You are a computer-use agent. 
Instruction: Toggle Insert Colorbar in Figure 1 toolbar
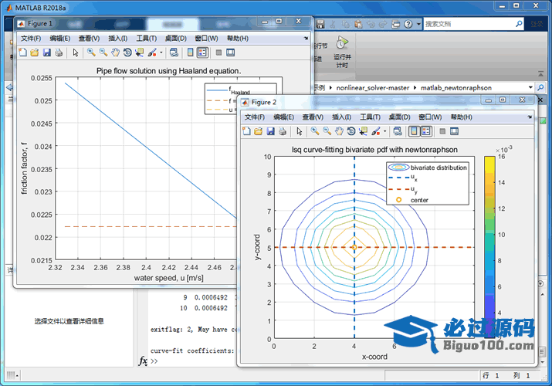point(190,52)
